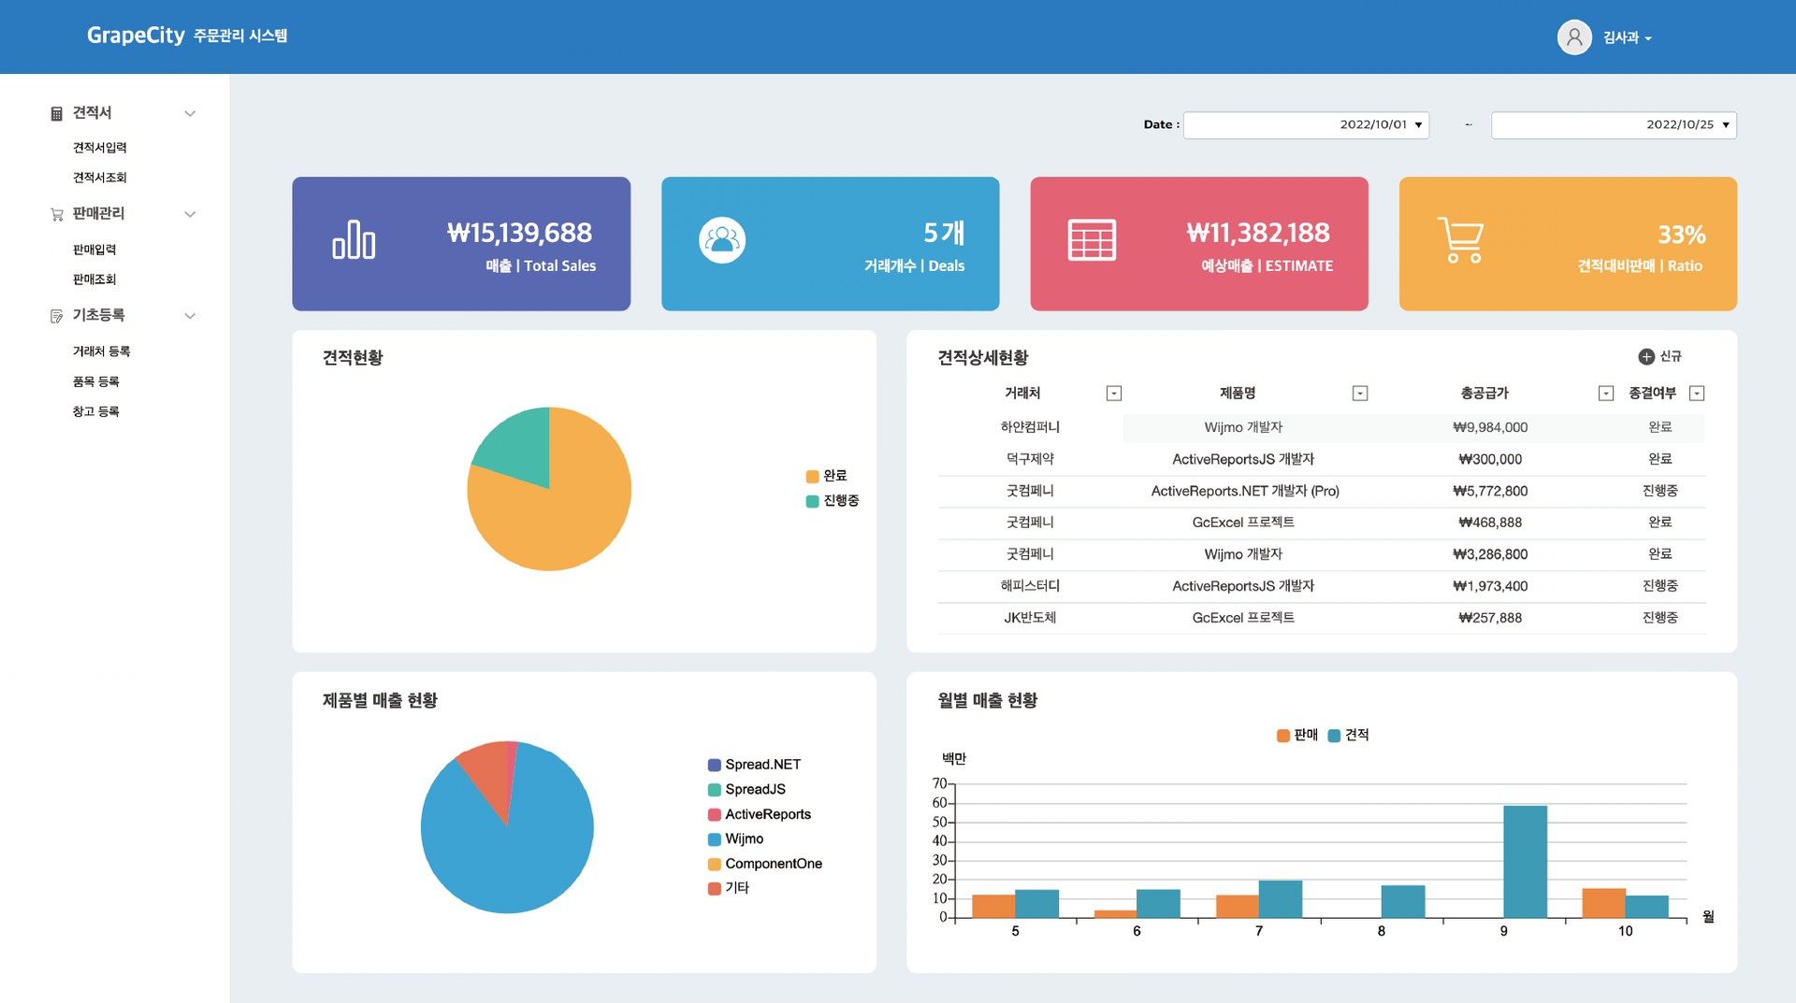
Task: Open the 견적서입력 menu item
Action: click(x=100, y=148)
